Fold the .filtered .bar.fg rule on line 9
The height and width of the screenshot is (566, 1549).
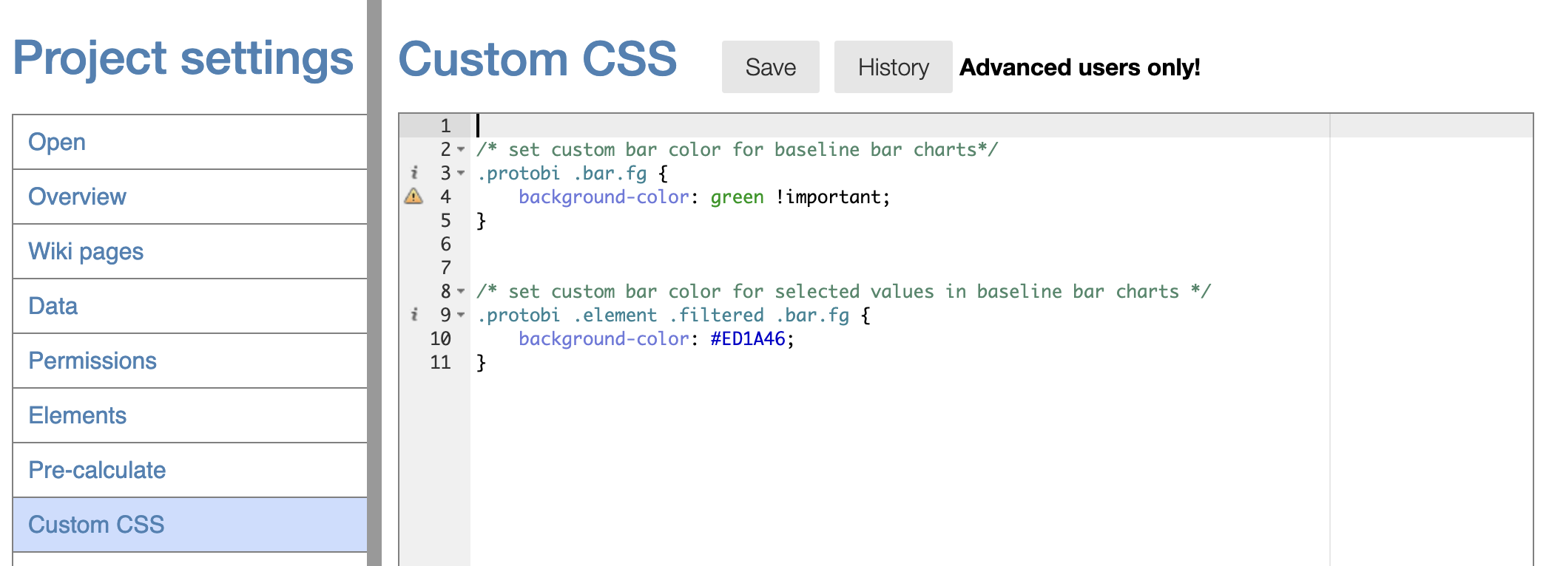[461, 315]
